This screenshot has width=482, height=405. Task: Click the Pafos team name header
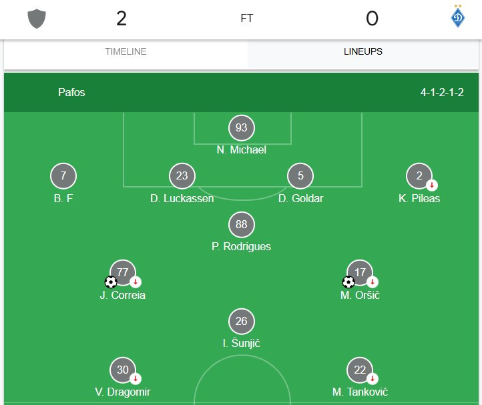(x=71, y=92)
